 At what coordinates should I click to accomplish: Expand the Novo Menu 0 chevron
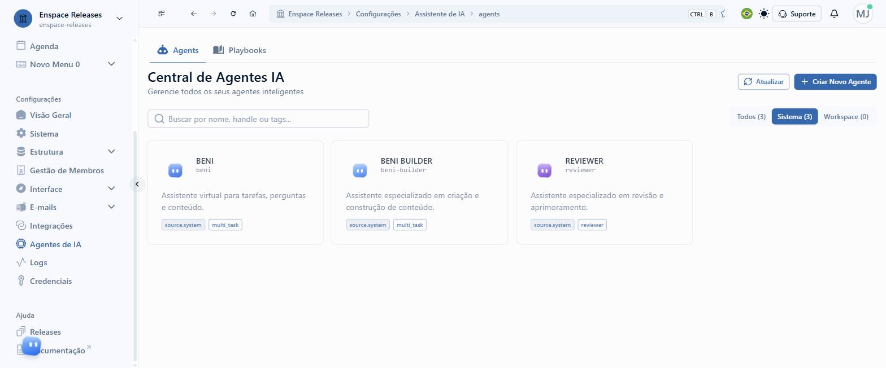click(x=111, y=64)
